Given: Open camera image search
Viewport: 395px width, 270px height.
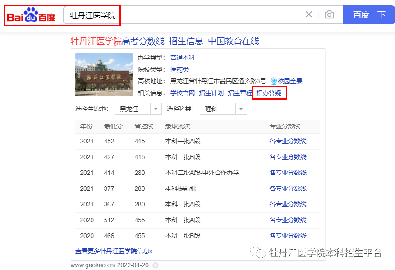Looking at the screenshot, I should click(x=330, y=15).
